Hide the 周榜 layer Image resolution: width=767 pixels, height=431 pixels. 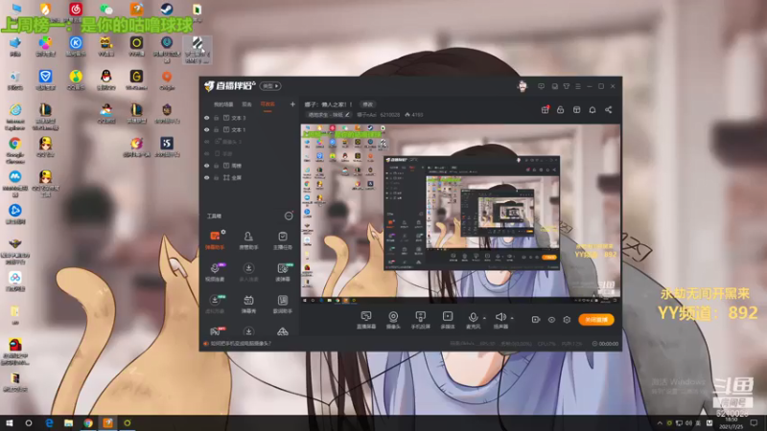point(207,166)
